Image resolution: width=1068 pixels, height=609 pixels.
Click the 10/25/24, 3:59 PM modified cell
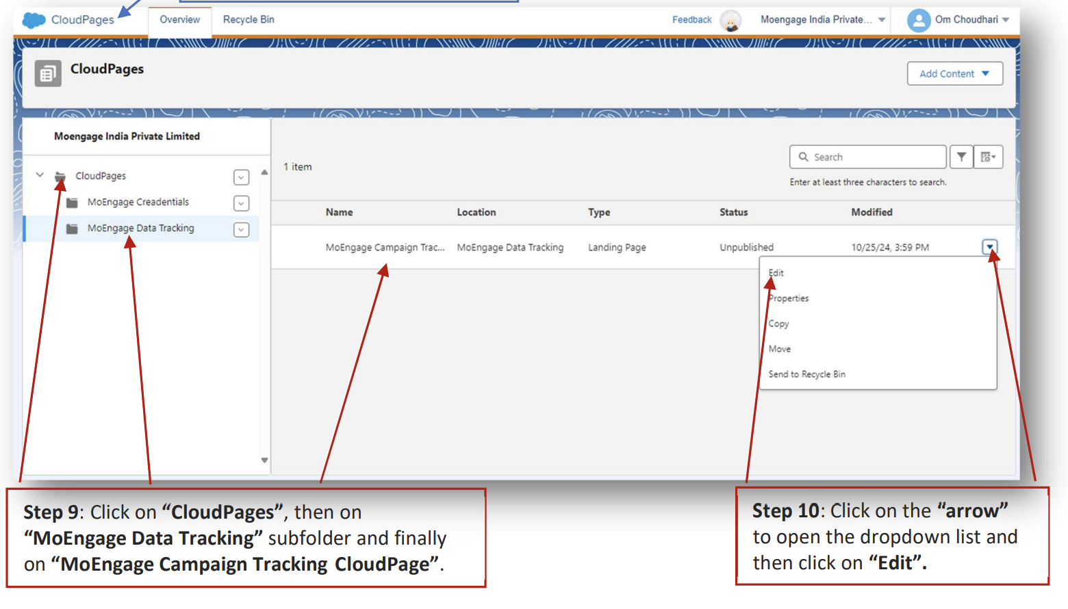click(891, 247)
